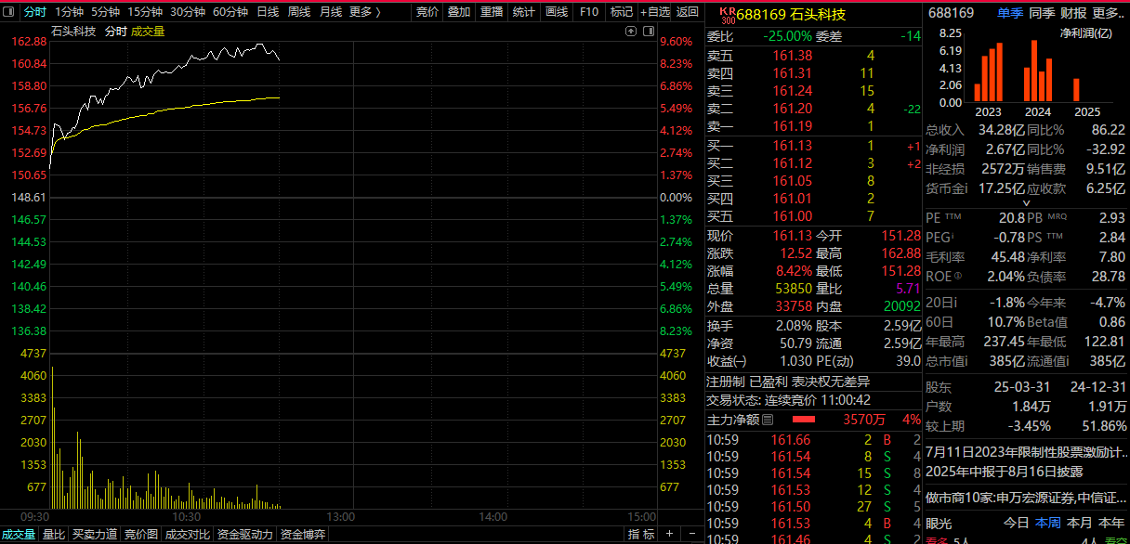Image resolution: width=1130 pixels, height=544 pixels.
Task: Select the 30分钟 timeframe
Action: [x=187, y=12]
